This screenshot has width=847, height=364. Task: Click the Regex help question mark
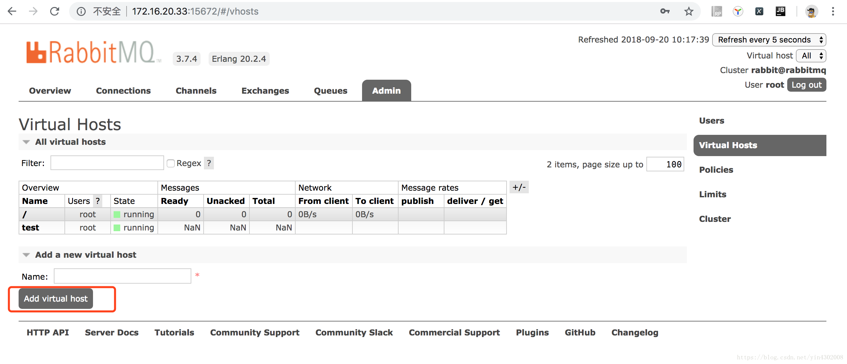(209, 163)
